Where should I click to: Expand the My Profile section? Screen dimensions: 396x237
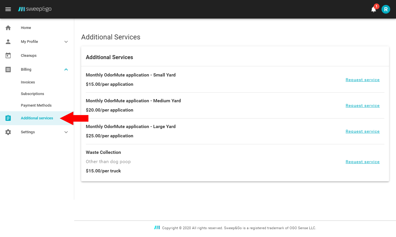66,41
